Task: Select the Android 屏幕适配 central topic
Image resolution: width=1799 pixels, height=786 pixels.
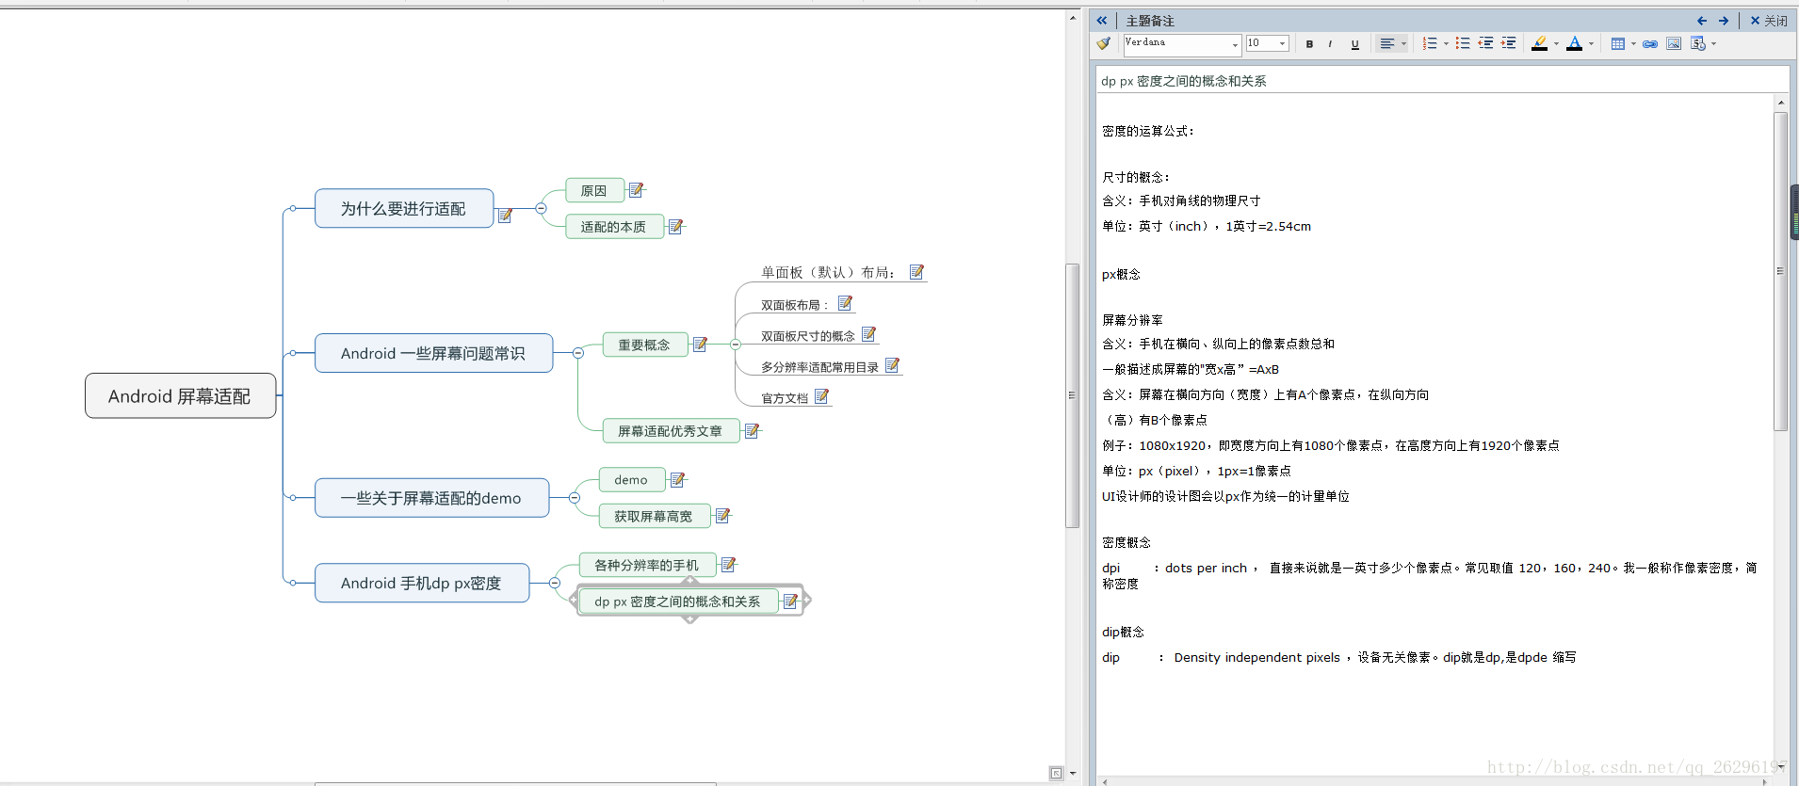Action: 180,395
